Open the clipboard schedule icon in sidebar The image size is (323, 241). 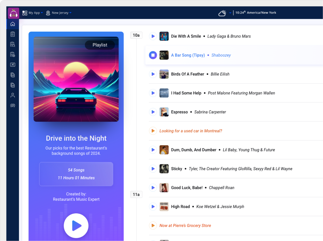coord(12,34)
